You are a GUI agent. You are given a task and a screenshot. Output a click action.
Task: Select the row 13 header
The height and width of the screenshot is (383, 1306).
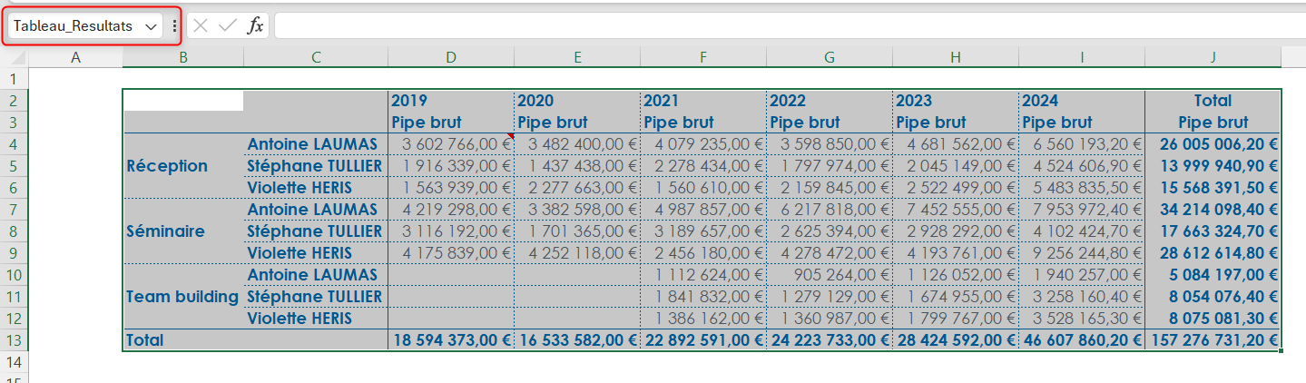tap(15, 340)
